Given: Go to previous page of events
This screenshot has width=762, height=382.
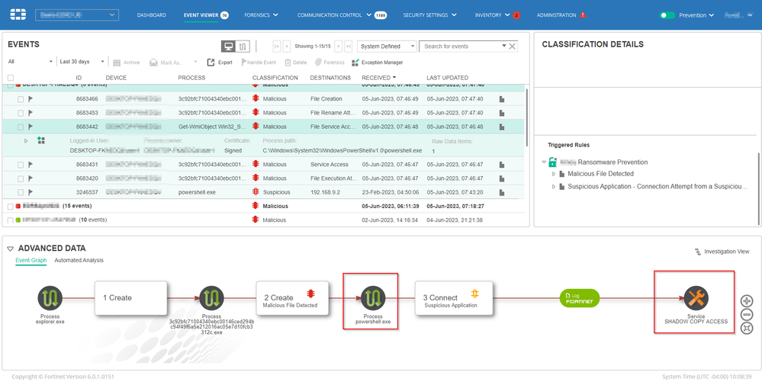Looking at the screenshot, I should pos(287,47).
